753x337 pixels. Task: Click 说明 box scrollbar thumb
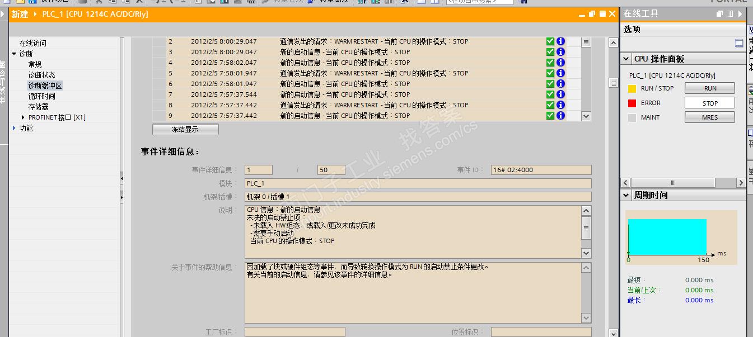(586, 228)
